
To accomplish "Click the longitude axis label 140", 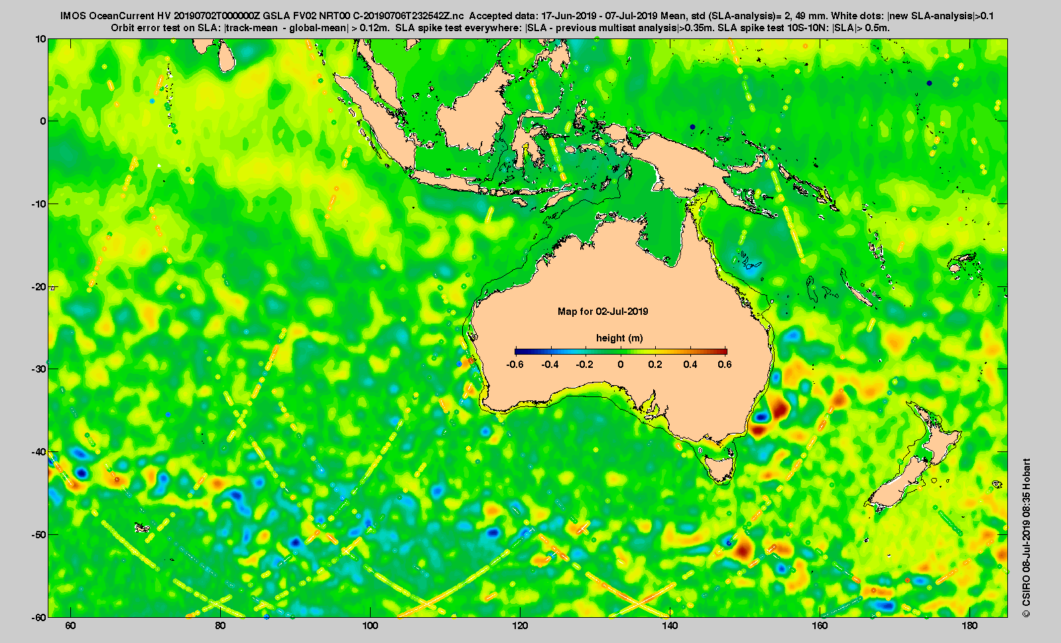I will [x=670, y=626].
